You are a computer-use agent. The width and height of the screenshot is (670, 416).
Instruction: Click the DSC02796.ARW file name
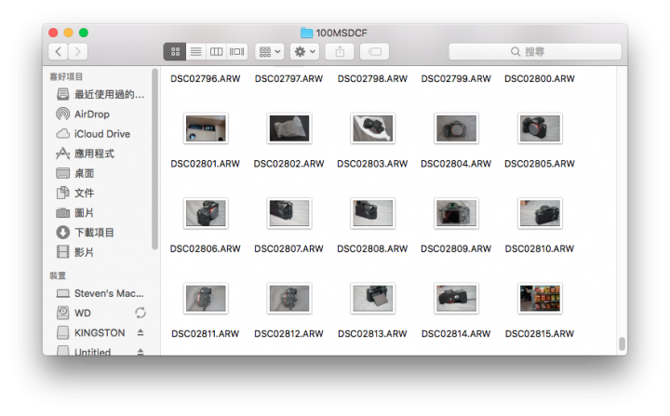click(206, 79)
